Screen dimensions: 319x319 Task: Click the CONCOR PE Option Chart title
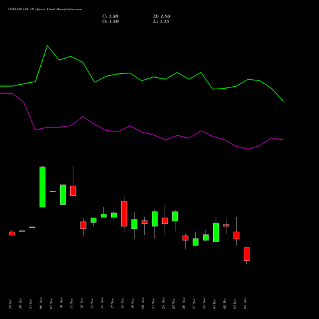pyautogui.click(x=45, y=10)
